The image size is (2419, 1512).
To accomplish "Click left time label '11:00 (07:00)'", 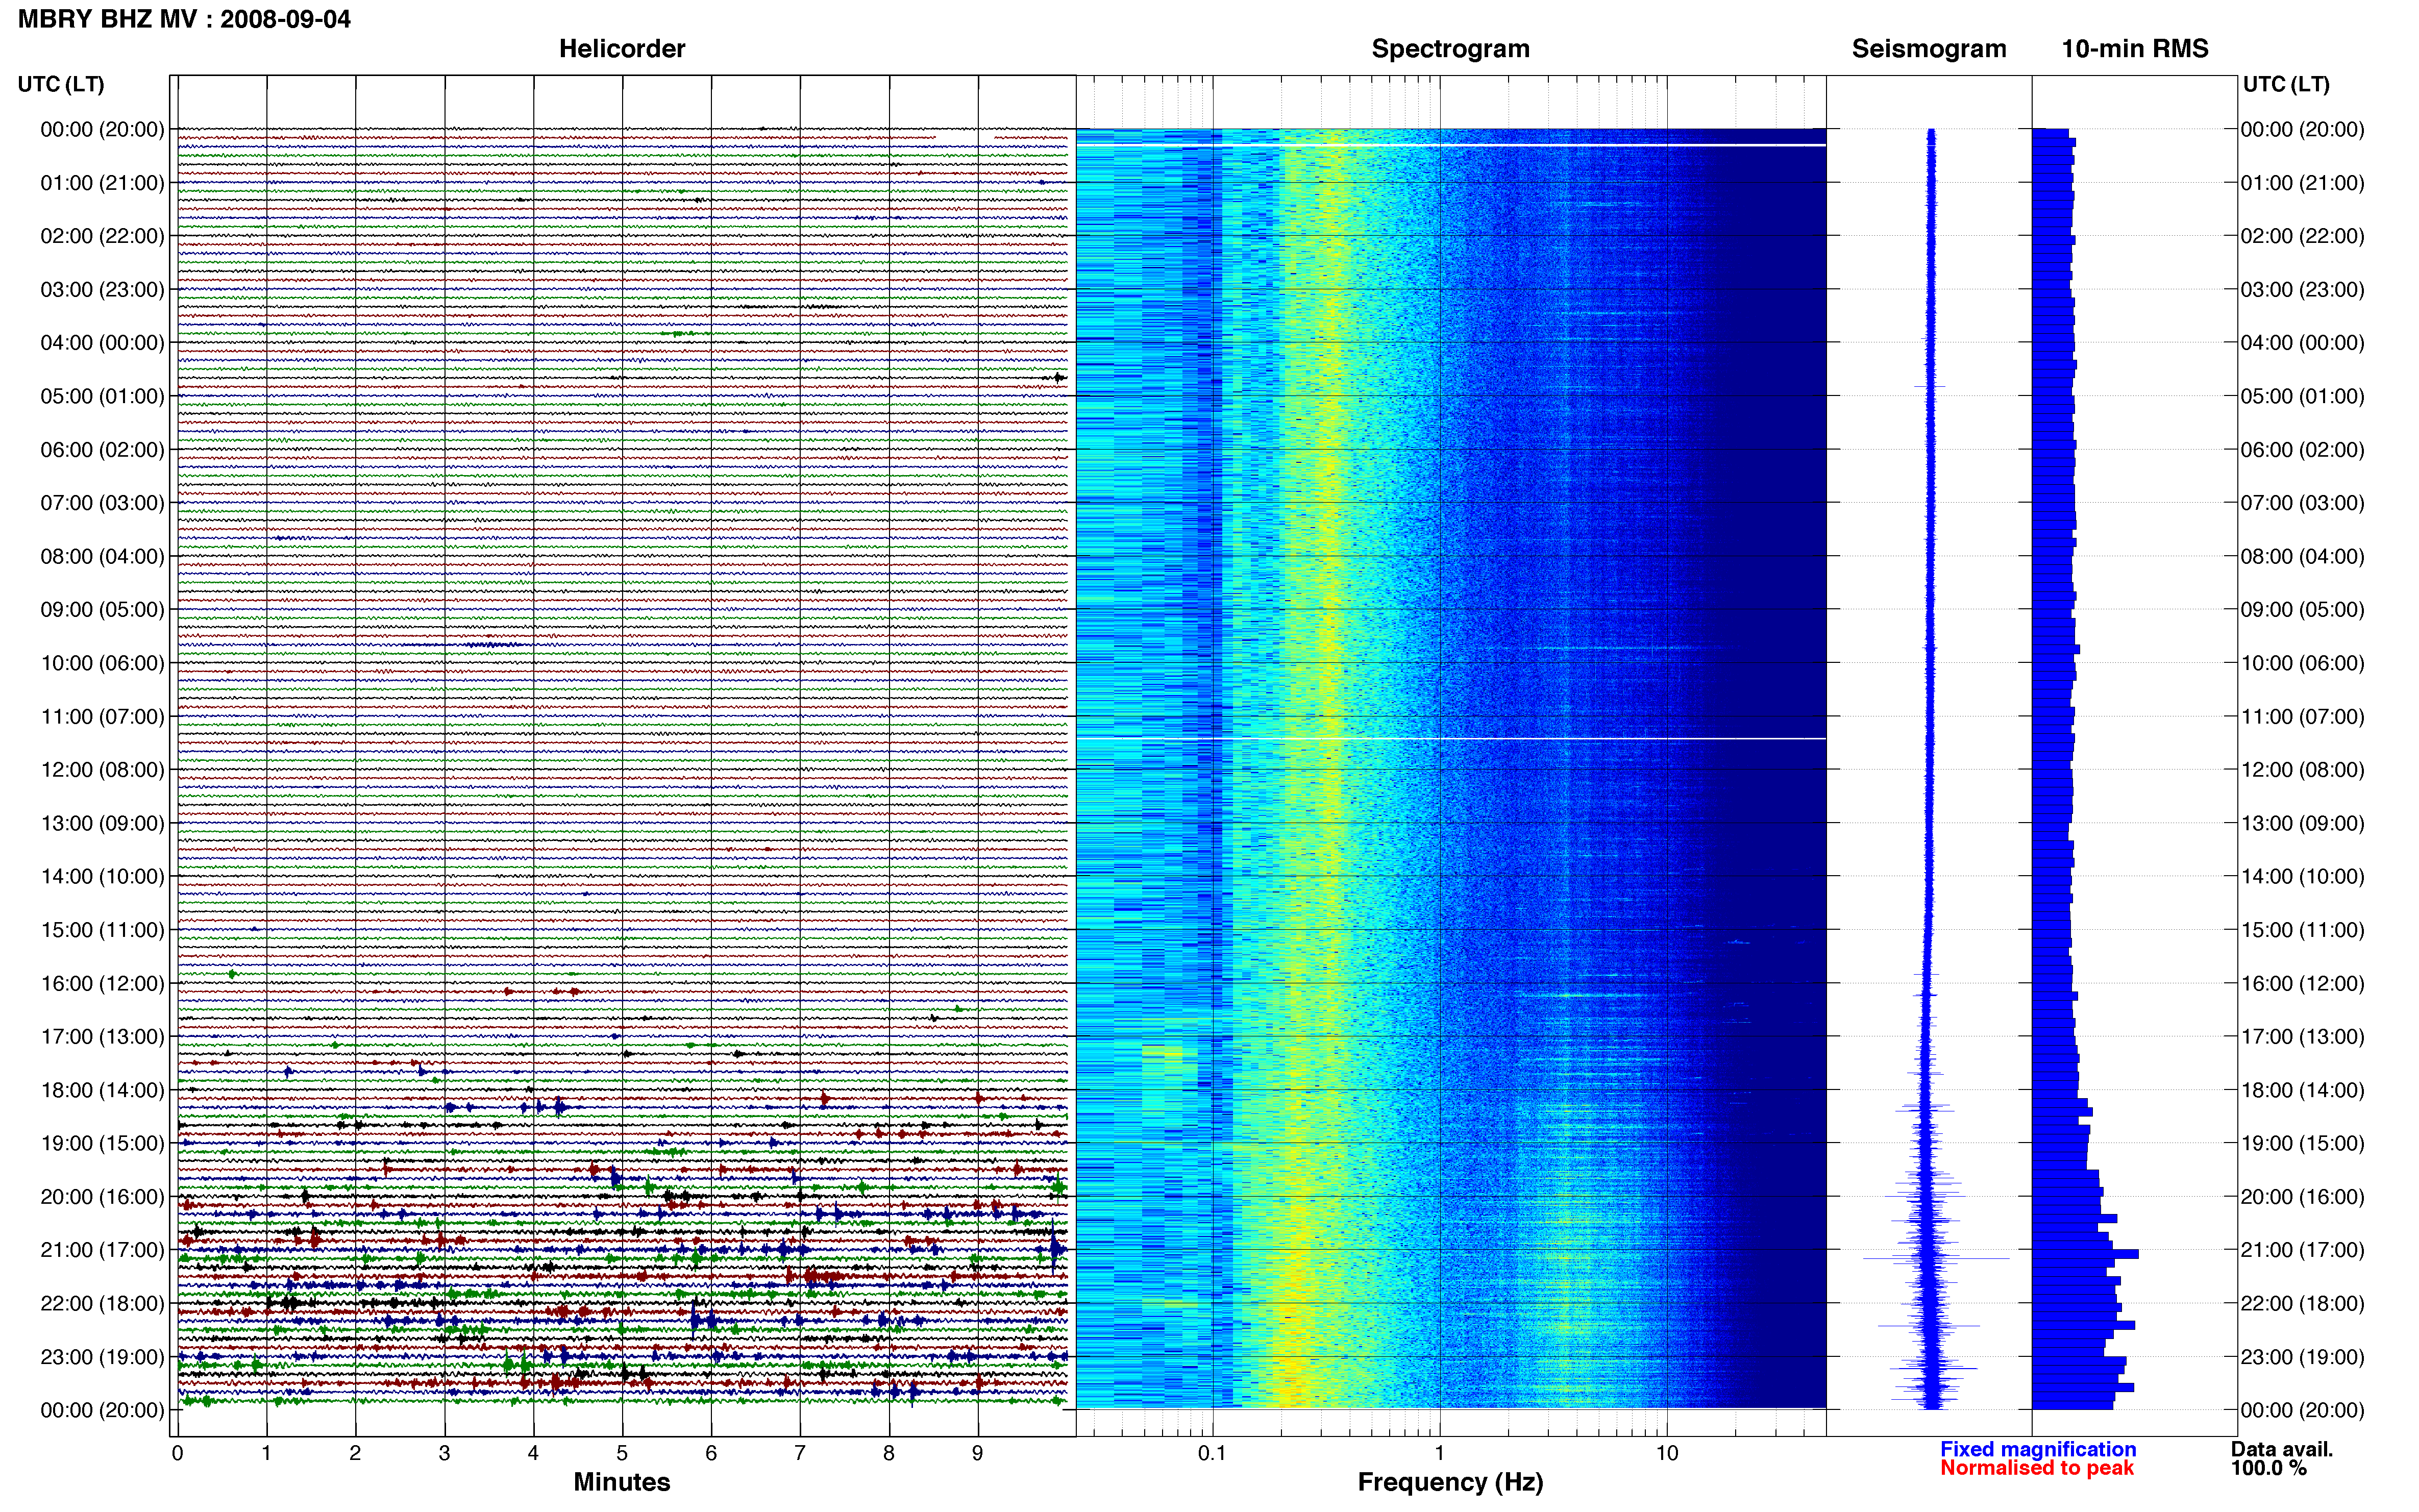I will (x=102, y=717).
